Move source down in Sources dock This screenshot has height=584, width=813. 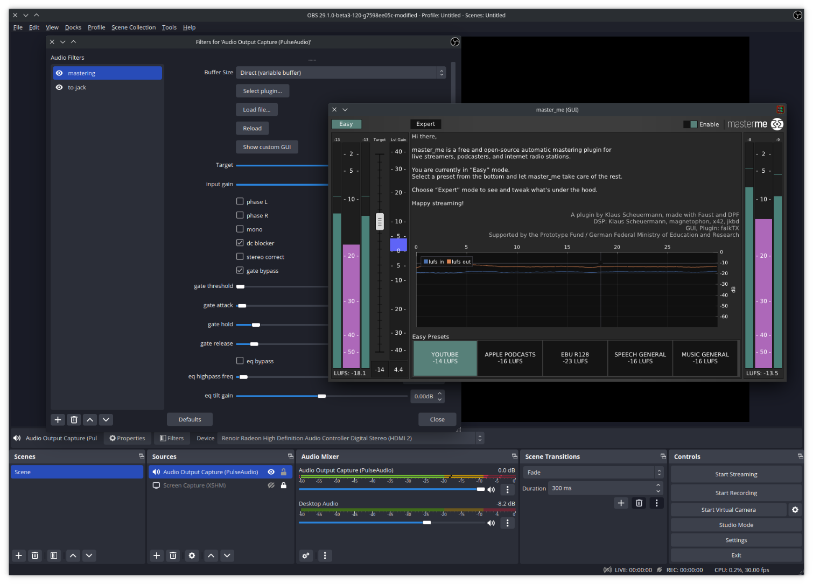(x=227, y=555)
